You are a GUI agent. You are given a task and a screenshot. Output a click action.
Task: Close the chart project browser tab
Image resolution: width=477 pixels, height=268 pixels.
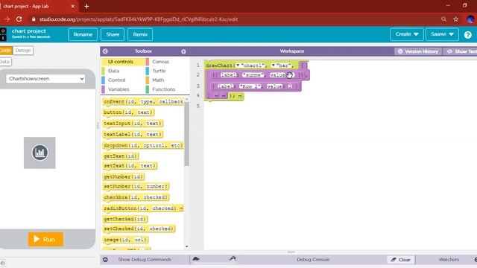pos(73,6)
